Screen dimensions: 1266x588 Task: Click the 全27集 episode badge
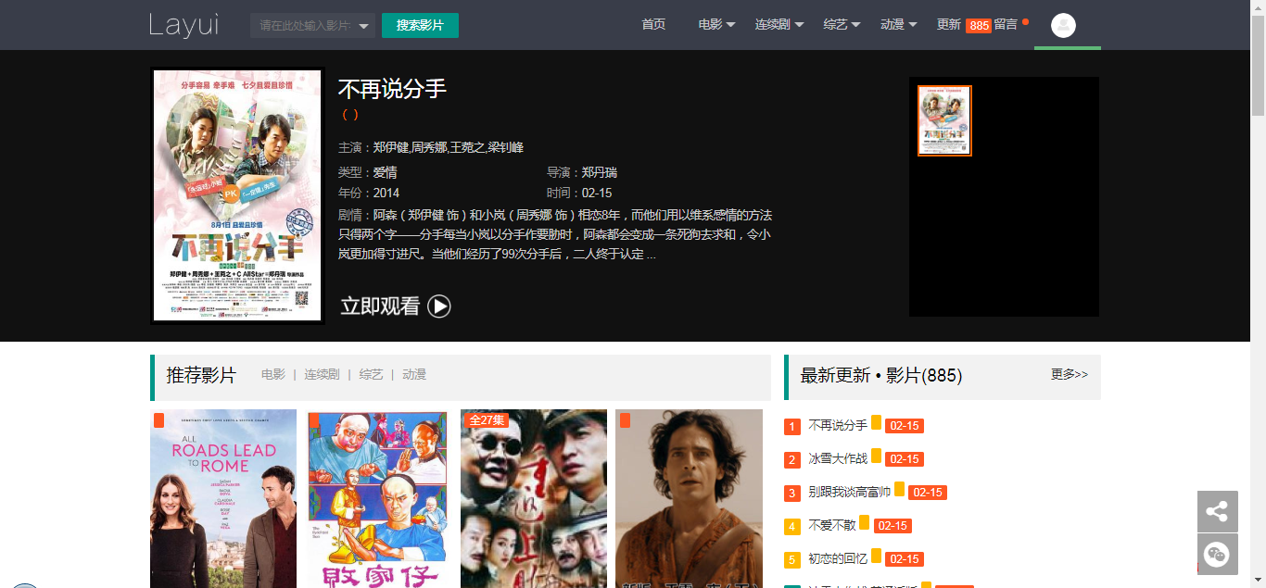[x=487, y=420]
